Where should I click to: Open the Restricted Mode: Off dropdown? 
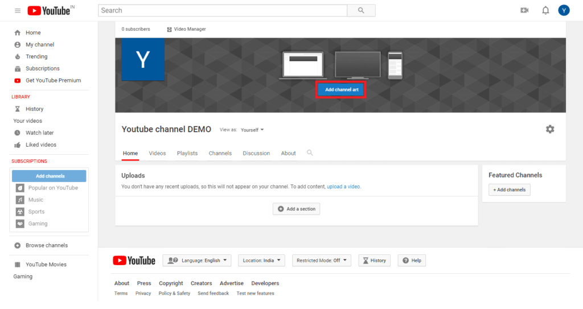pyautogui.click(x=322, y=260)
